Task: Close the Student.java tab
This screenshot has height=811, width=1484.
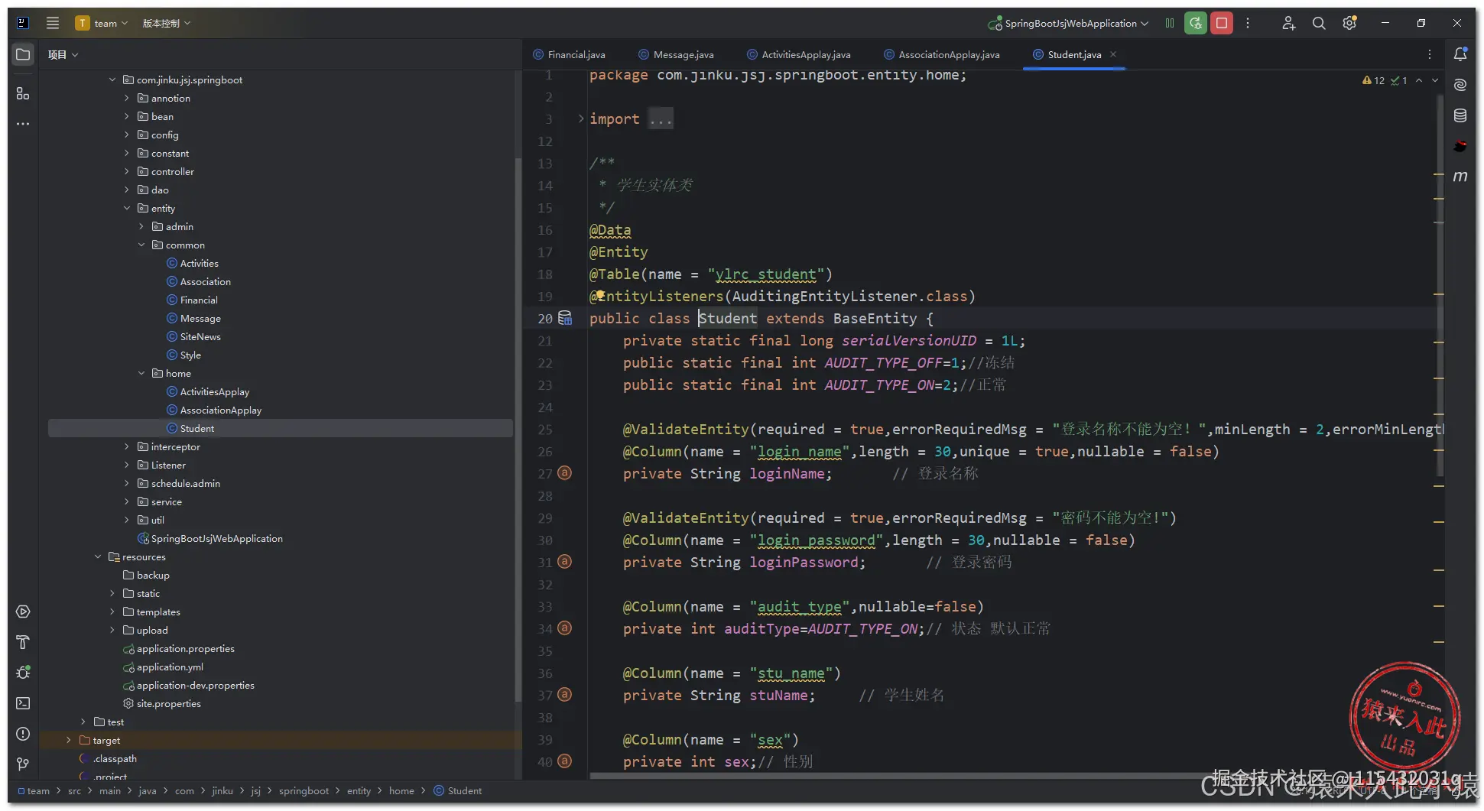Action: click(x=1113, y=54)
